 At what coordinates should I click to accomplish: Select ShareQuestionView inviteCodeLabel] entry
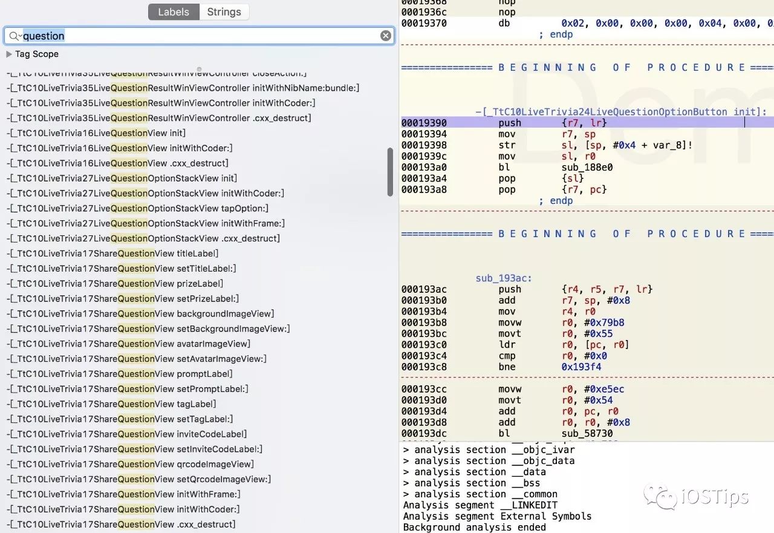(127, 434)
